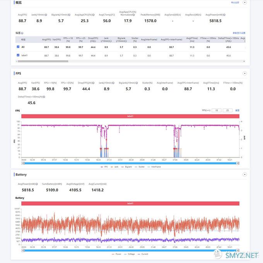Click the table scrollbar left arrow
The width and height of the screenshot is (263, 263).
coord(16,61)
